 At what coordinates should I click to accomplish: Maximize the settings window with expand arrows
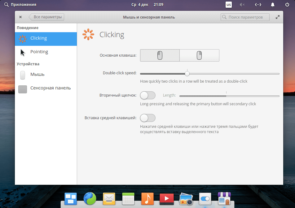pyautogui.click(x=278, y=17)
